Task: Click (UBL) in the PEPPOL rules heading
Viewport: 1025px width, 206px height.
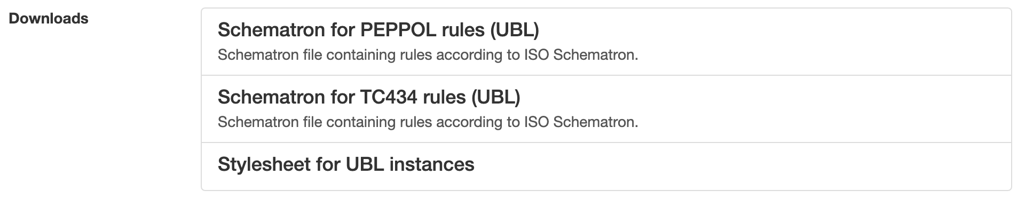Action: (515, 30)
